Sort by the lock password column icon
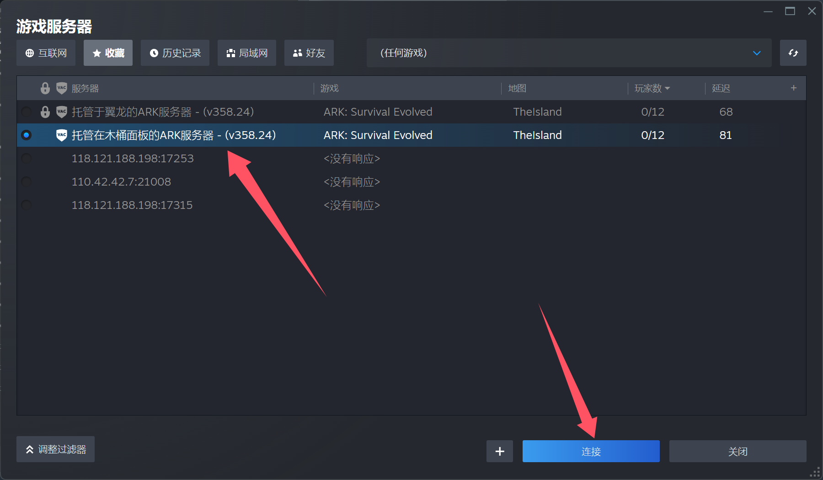Viewport: 823px width, 480px height. pyautogui.click(x=45, y=88)
